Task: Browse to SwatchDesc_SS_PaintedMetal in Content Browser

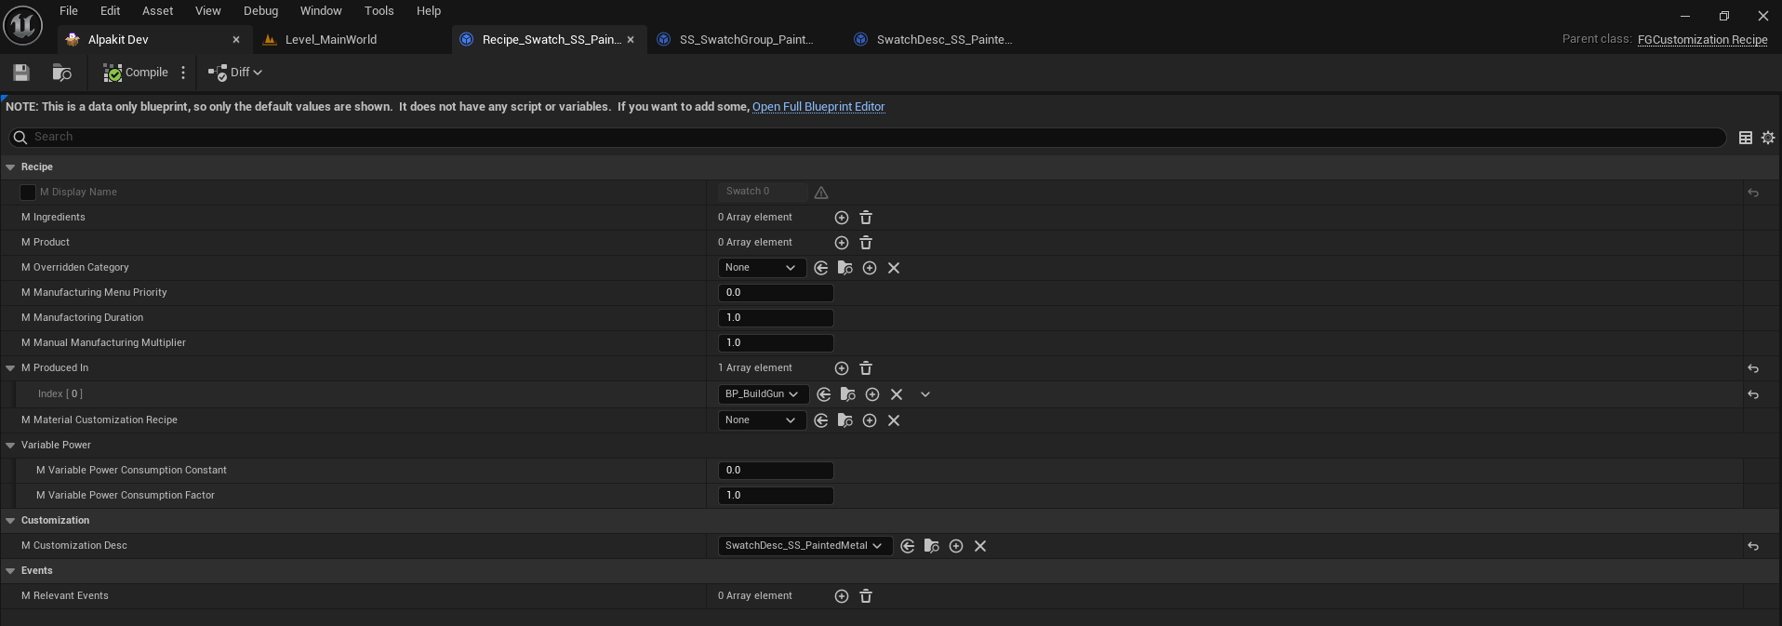Action: point(932,546)
